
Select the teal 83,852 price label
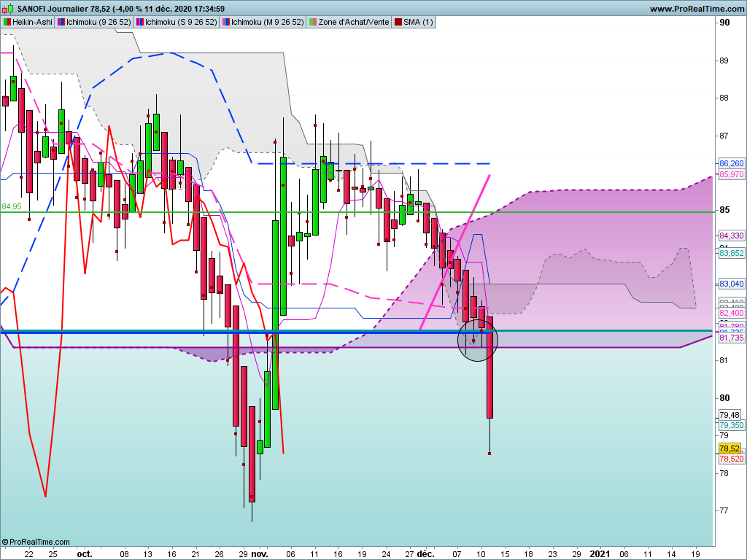pos(731,253)
